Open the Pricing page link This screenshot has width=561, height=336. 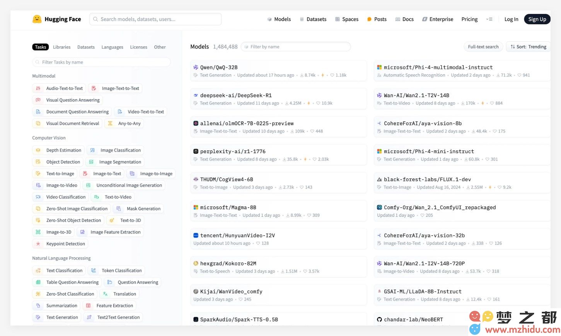pyautogui.click(x=469, y=19)
